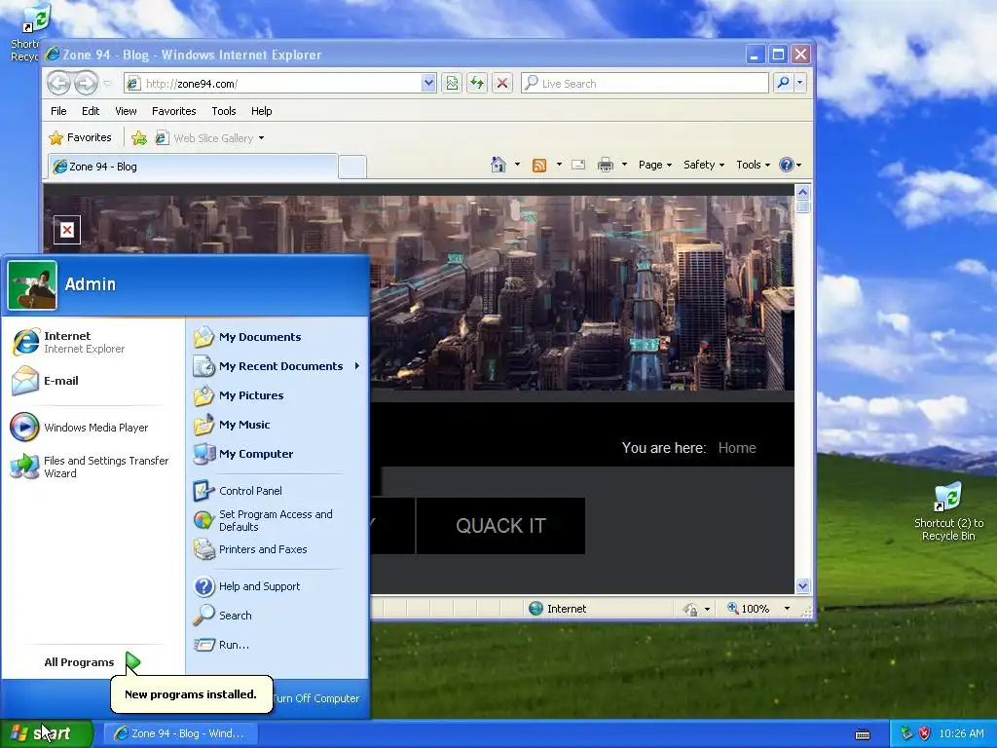Click the Back button in Internet Explorer

[59, 83]
